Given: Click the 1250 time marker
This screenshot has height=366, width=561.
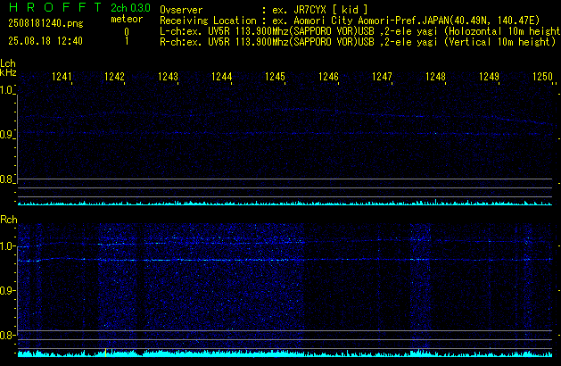Looking at the screenshot, I should [x=543, y=77].
